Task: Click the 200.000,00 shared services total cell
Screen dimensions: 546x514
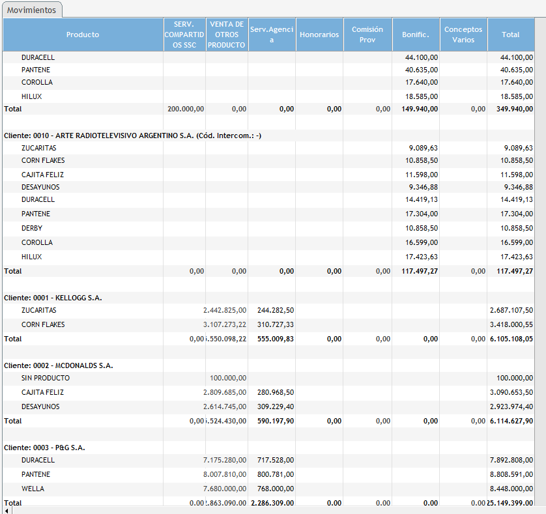Action: [186, 109]
